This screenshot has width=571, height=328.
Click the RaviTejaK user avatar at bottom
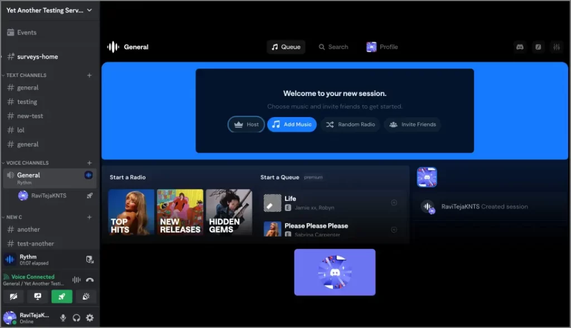[x=10, y=318]
